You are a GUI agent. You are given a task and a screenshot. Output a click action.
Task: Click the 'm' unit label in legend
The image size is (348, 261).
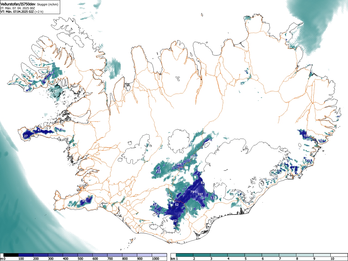click(2, 259)
